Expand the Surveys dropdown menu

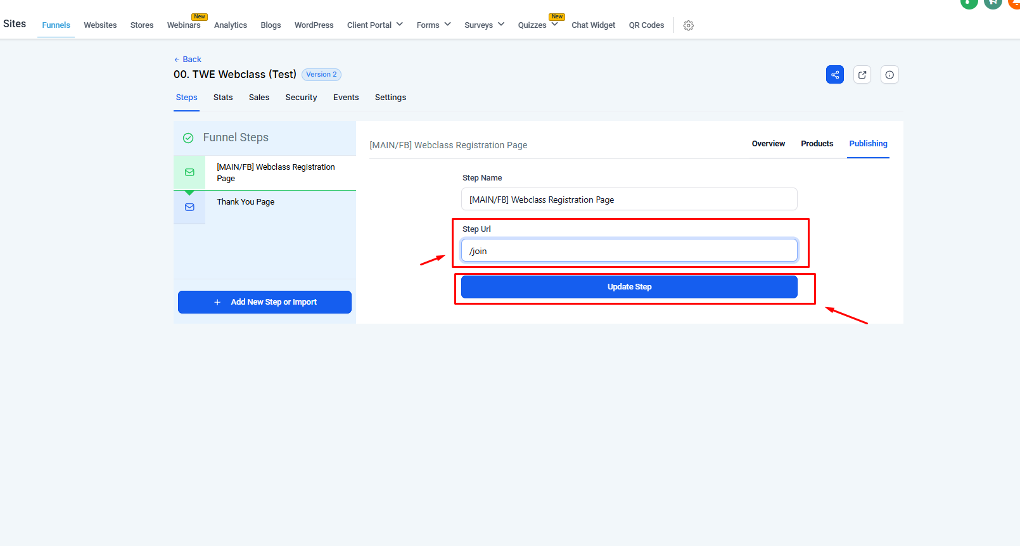pyautogui.click(x=484, y=25)
